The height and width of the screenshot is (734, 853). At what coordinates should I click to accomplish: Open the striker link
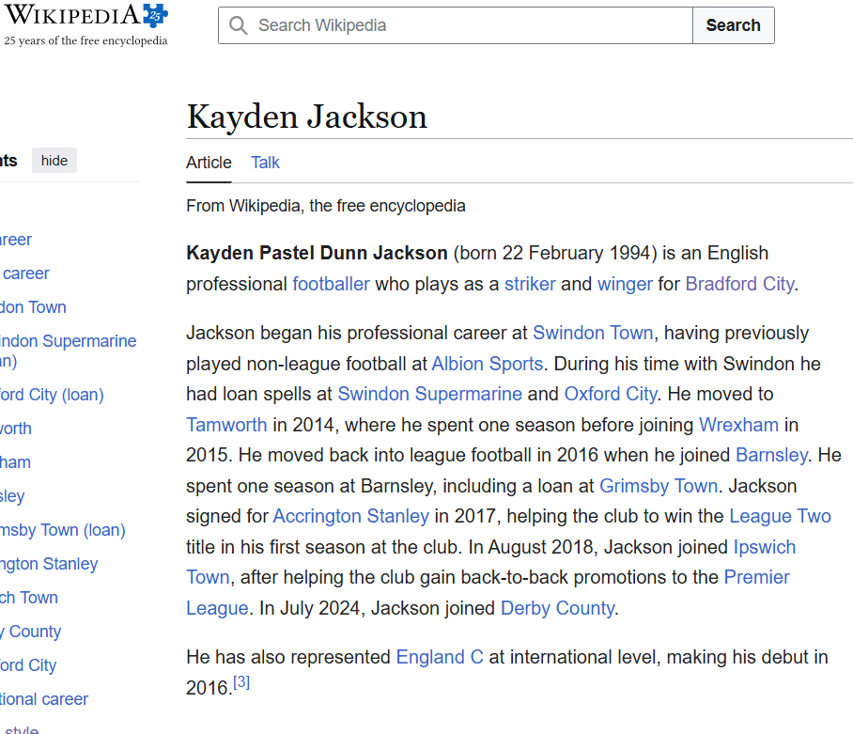530,284
